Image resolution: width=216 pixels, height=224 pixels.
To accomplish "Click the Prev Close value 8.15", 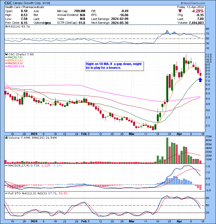I will pos(24,23).
